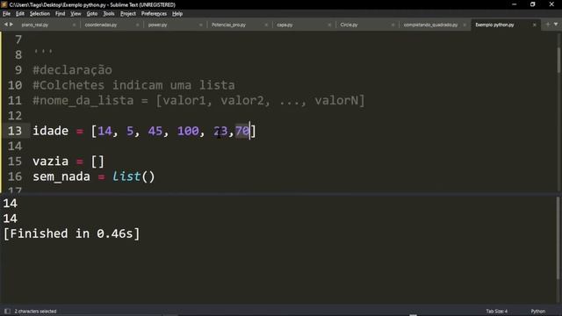Close the completando_quadrado.py tab

[x=465, y=25]
